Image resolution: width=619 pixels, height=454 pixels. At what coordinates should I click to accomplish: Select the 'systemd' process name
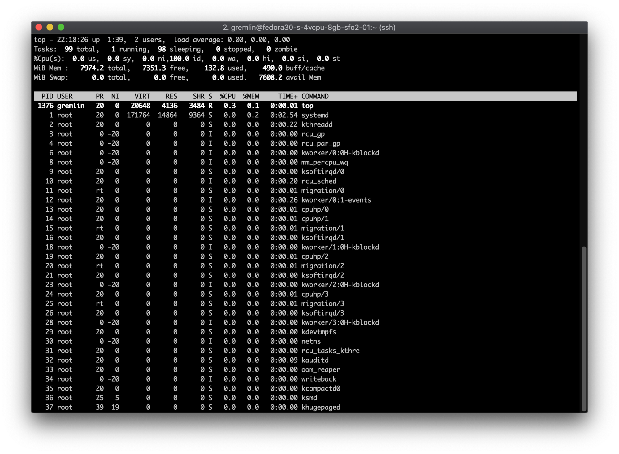pyautogui.click(x=315, y=115)
